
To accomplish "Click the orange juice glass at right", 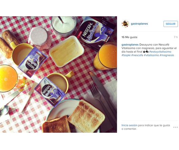I will point(106,56).
